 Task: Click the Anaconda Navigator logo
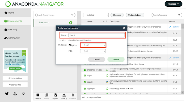[x=34, y=4]
